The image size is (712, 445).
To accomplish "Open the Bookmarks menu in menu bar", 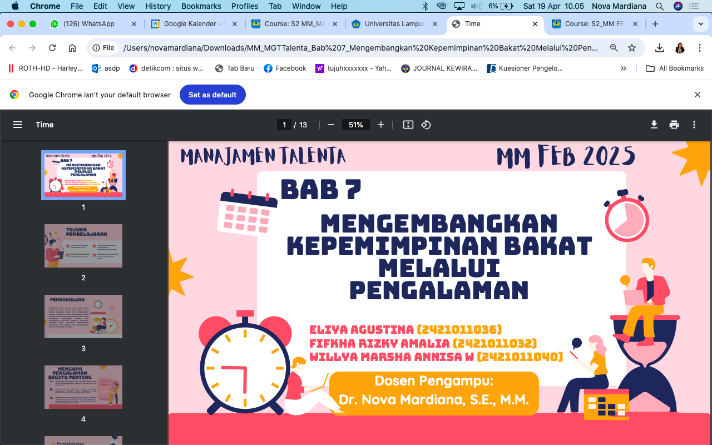I will pyautogui.click(x=201, y=6).
